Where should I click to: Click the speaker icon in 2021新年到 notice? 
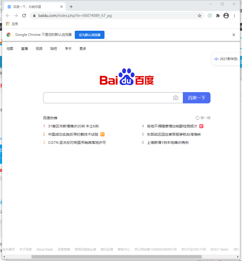point(216,59)
